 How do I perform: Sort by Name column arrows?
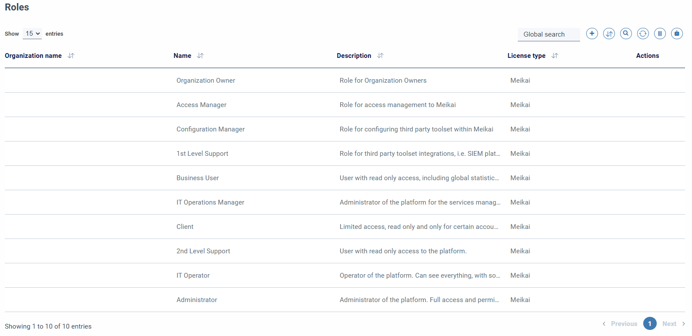point(200,56)
